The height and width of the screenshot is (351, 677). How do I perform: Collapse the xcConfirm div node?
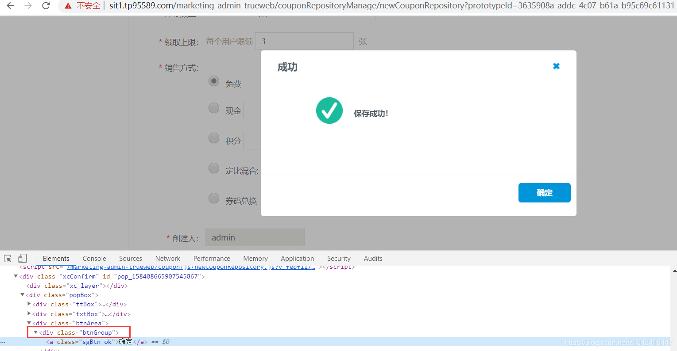coord(16,276)
